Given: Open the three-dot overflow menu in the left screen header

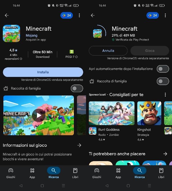Looking at the screenshot, I should coord(79,15).
